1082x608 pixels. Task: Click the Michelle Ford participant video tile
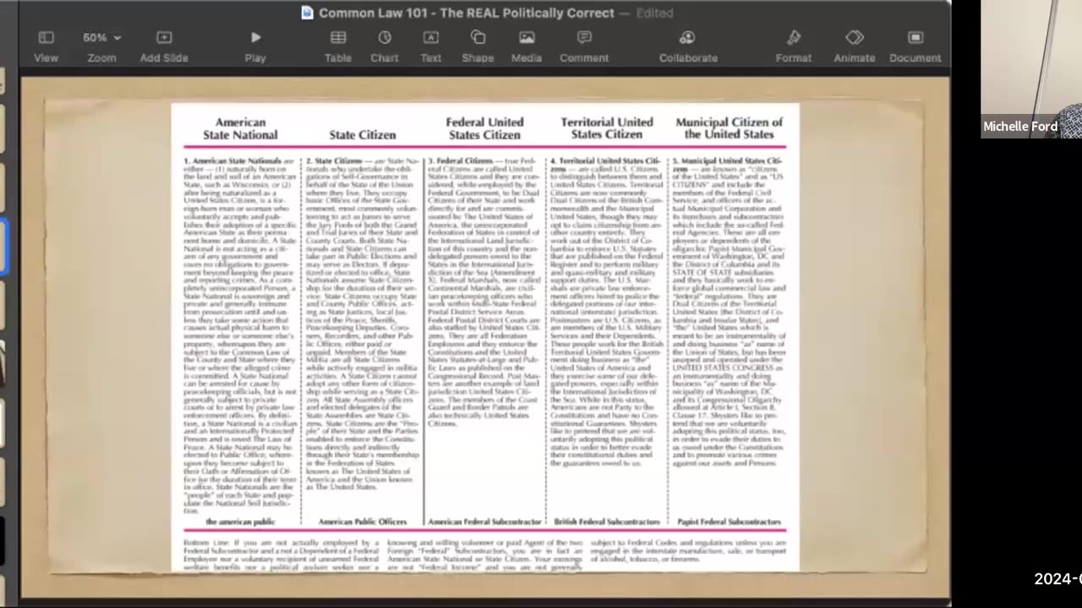[1030, 69]
